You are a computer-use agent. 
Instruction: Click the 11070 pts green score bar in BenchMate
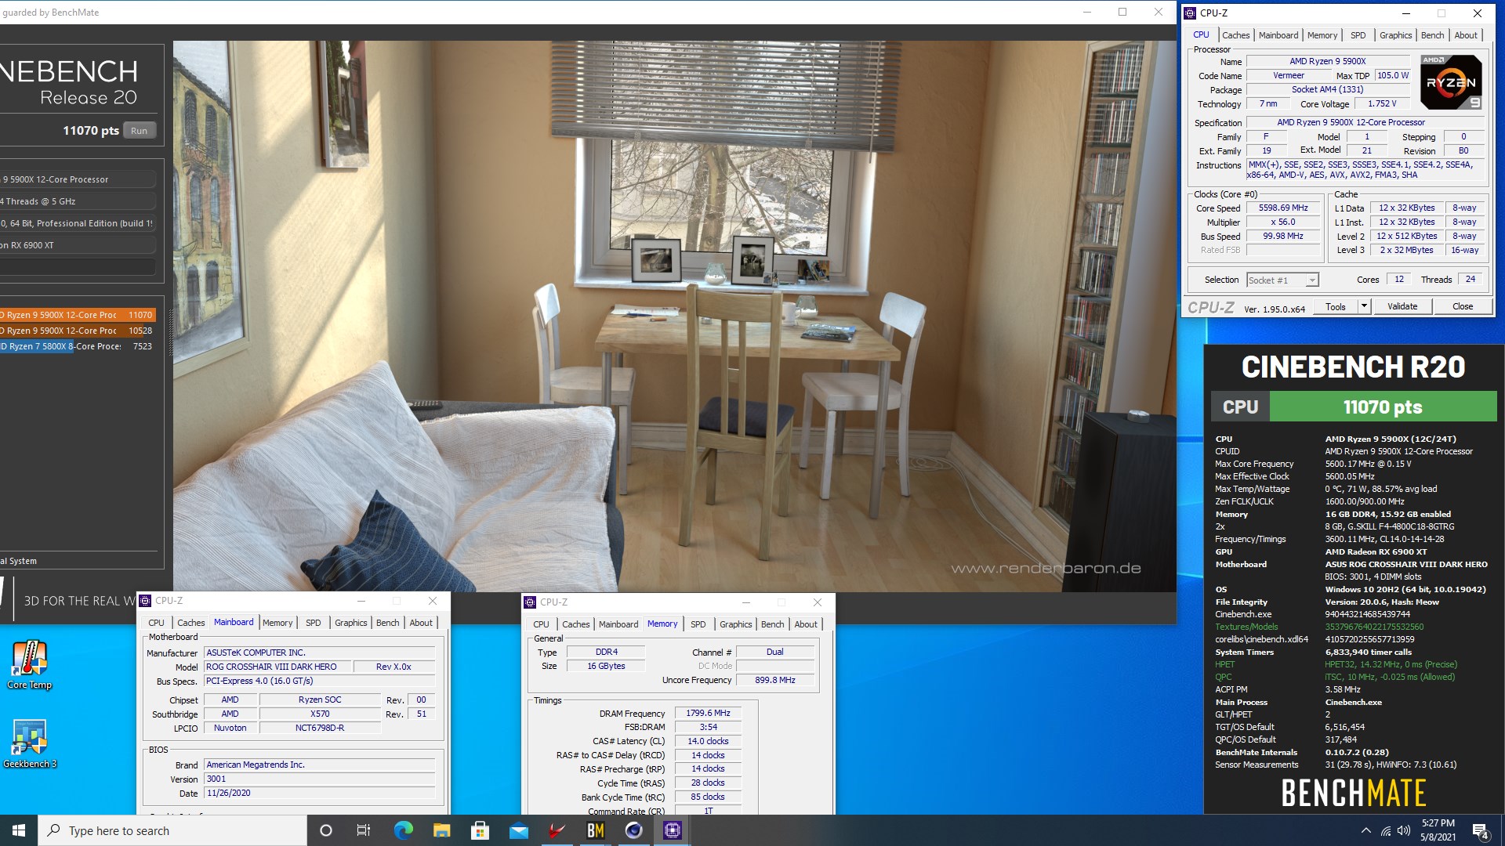(1383, 407)
